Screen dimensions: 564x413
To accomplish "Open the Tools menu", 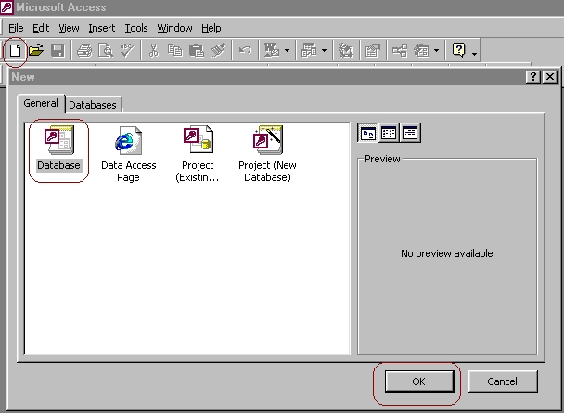I will coord(136,28).
